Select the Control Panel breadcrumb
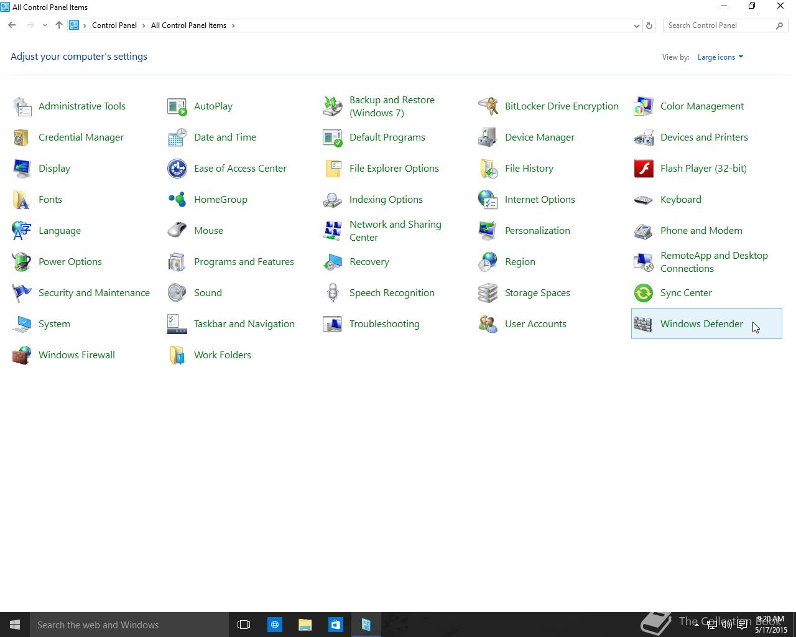The image size is (796, 637). (114, 26)
